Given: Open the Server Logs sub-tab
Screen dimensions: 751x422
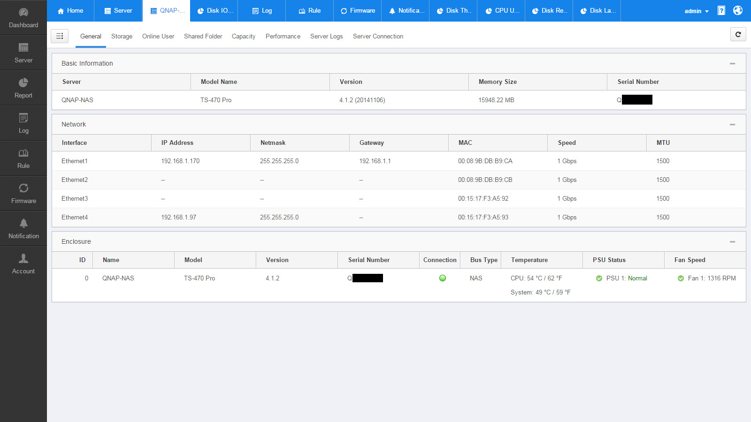Looking at the screenshot, I should pos(326,36).
